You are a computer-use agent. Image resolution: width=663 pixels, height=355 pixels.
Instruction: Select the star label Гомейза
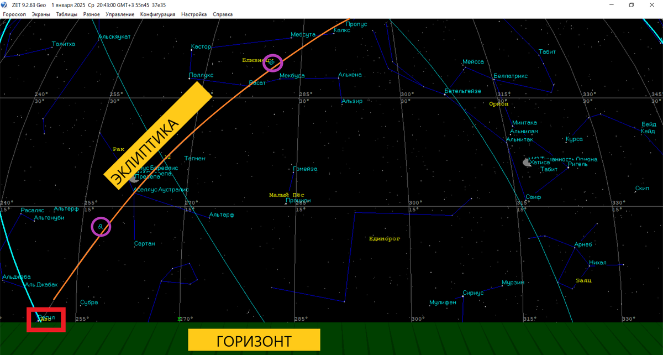point(305,169)
